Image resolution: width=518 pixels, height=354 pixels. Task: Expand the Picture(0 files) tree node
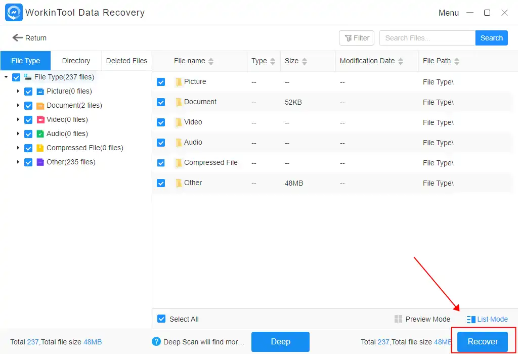pos(18,91)
